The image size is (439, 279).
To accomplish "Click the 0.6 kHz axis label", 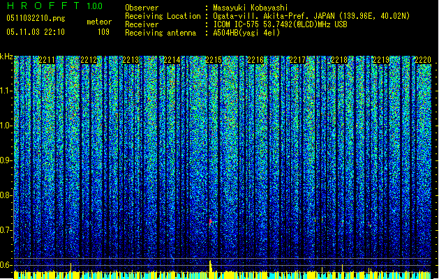I will 6,265.
